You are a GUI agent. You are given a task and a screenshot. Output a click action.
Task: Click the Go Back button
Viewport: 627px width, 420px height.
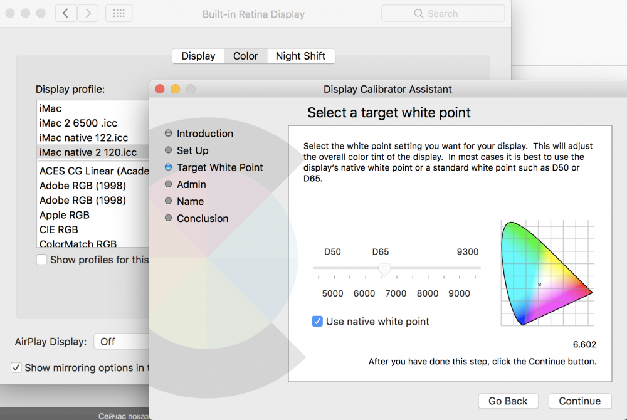[508, 401]
